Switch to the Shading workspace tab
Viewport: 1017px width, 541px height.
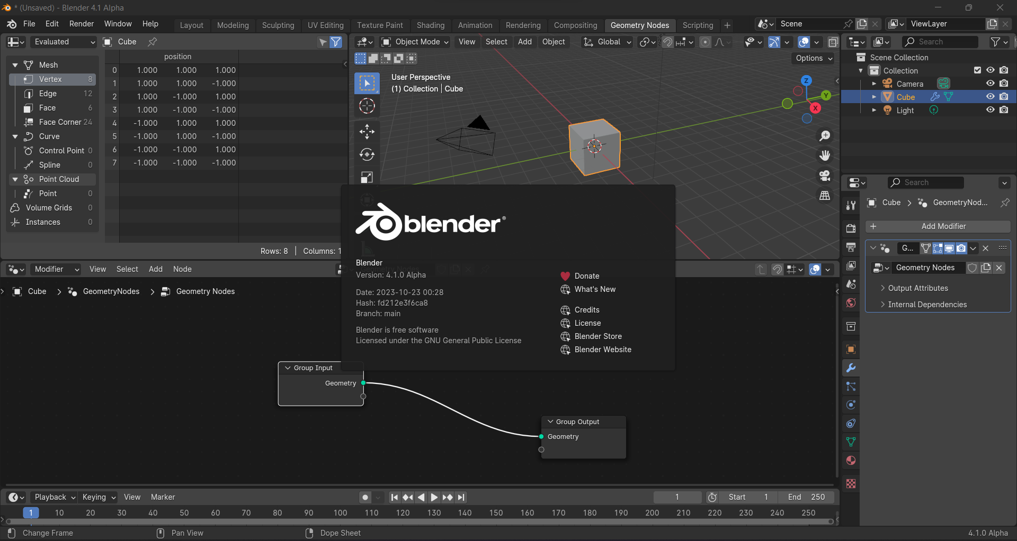click(430, 25)
